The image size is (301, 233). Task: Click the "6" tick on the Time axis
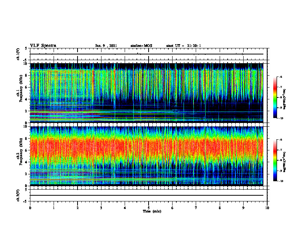click(x=173, y=208)
